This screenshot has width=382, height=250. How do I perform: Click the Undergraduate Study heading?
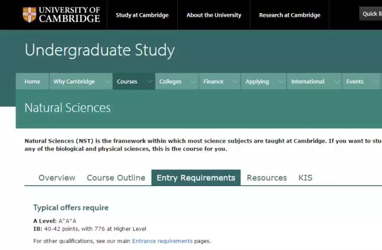100,50
